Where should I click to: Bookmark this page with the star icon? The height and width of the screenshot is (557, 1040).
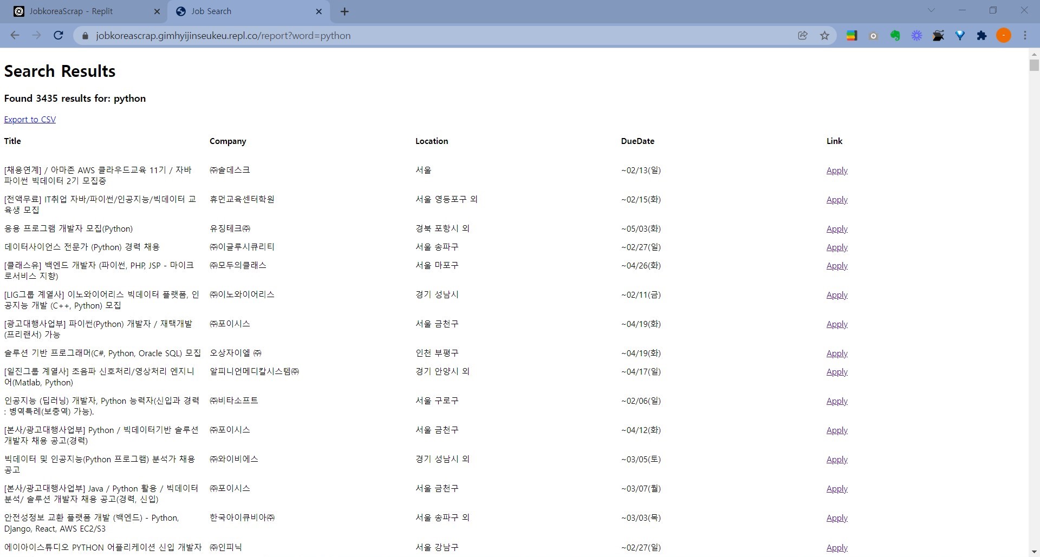[x=824, y=36]
